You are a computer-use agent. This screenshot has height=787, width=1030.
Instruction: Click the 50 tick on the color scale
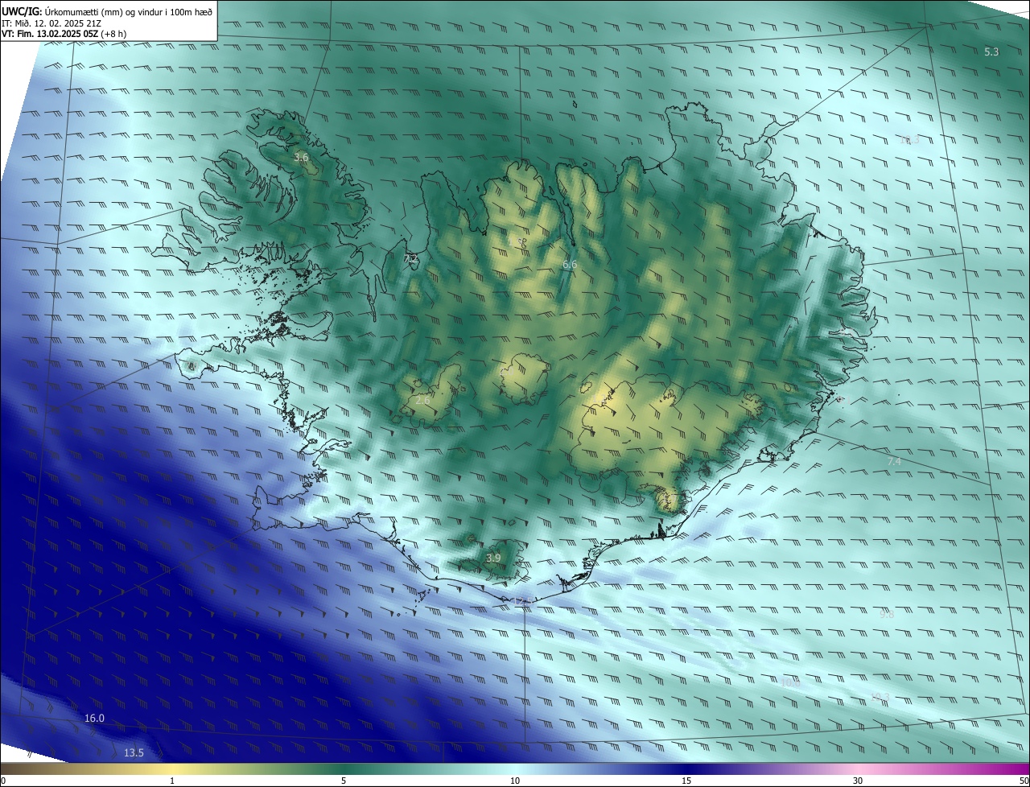tap(1024, 781)
